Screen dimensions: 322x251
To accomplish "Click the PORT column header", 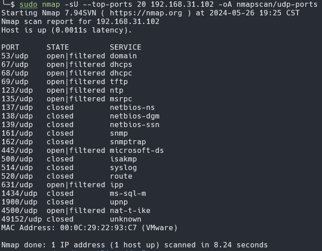I will (10, 47).
